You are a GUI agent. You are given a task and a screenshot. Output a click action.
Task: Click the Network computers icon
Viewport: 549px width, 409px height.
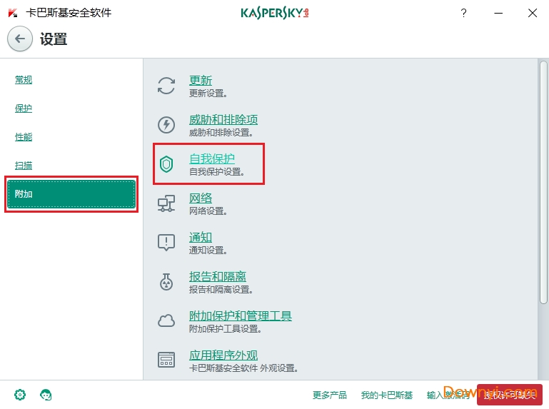point(166,204)
